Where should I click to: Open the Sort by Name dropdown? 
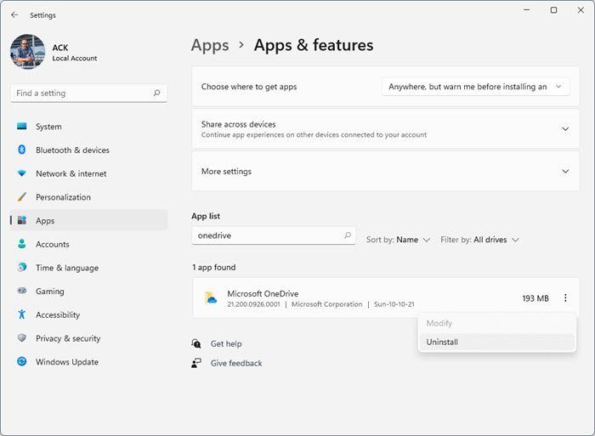[398, 240]
